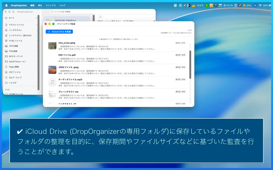Click the battery 100% status item
This screenshot has width=273, height=170.
click(267, 5)
